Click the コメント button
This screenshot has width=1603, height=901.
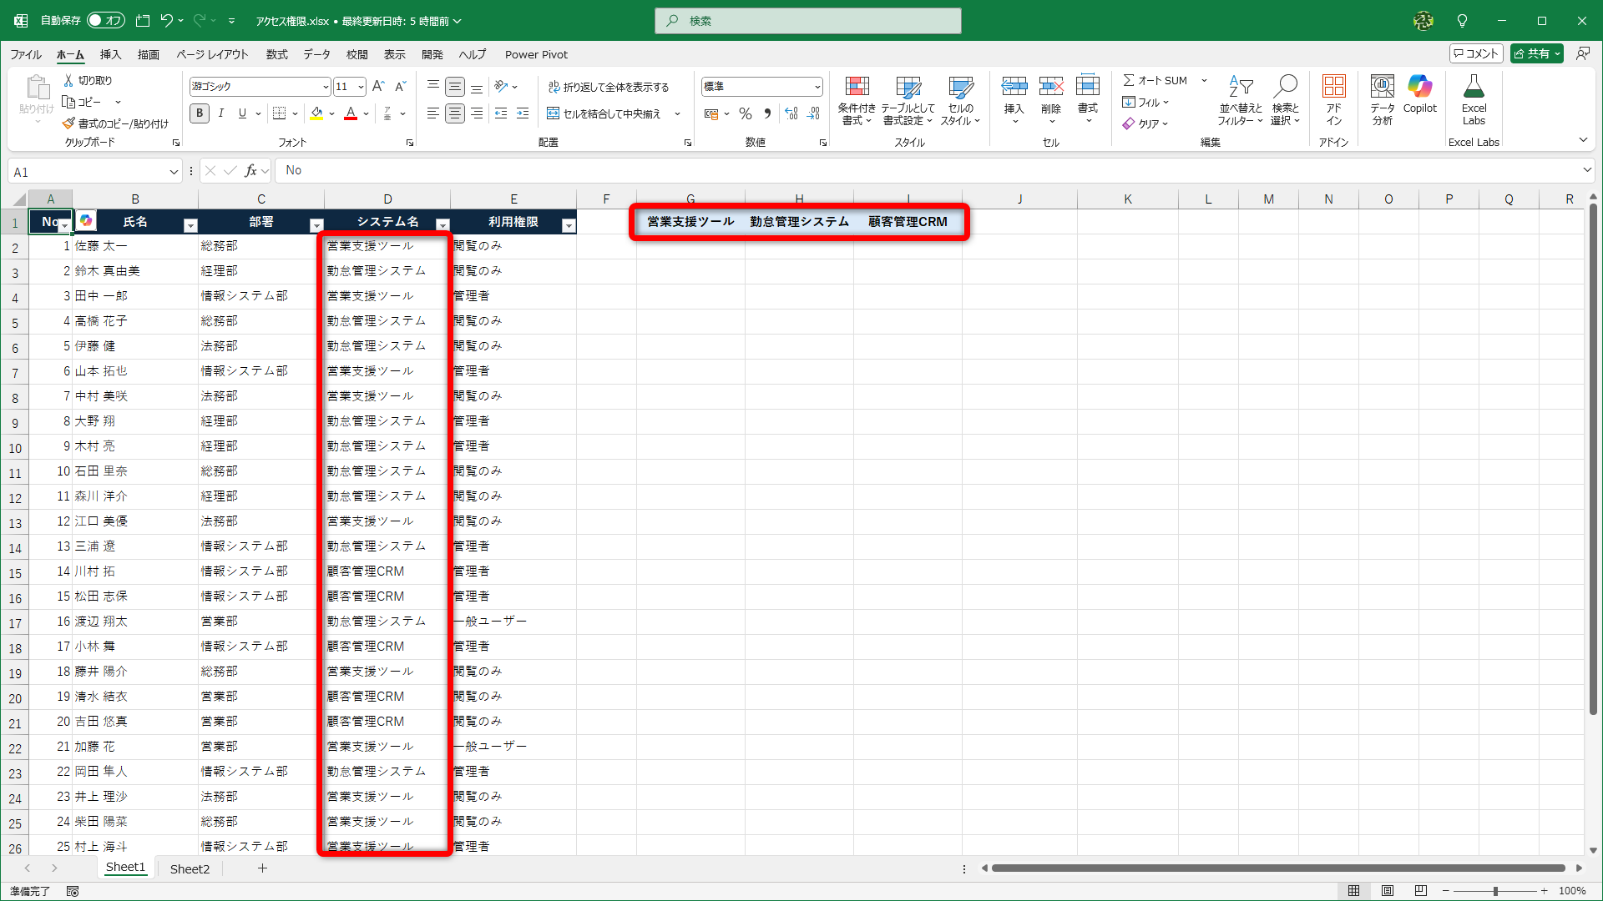[x=1476, y=53]
